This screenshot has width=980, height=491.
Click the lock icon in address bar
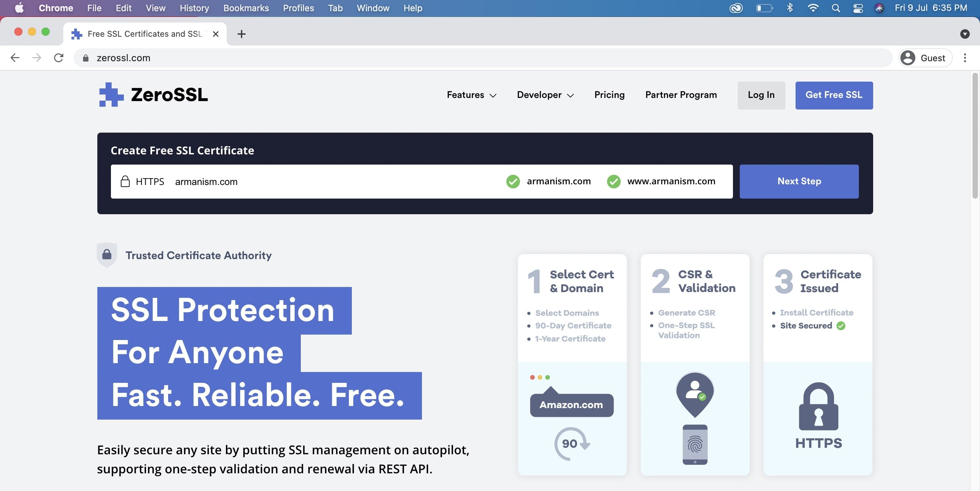tap(85, 57)
